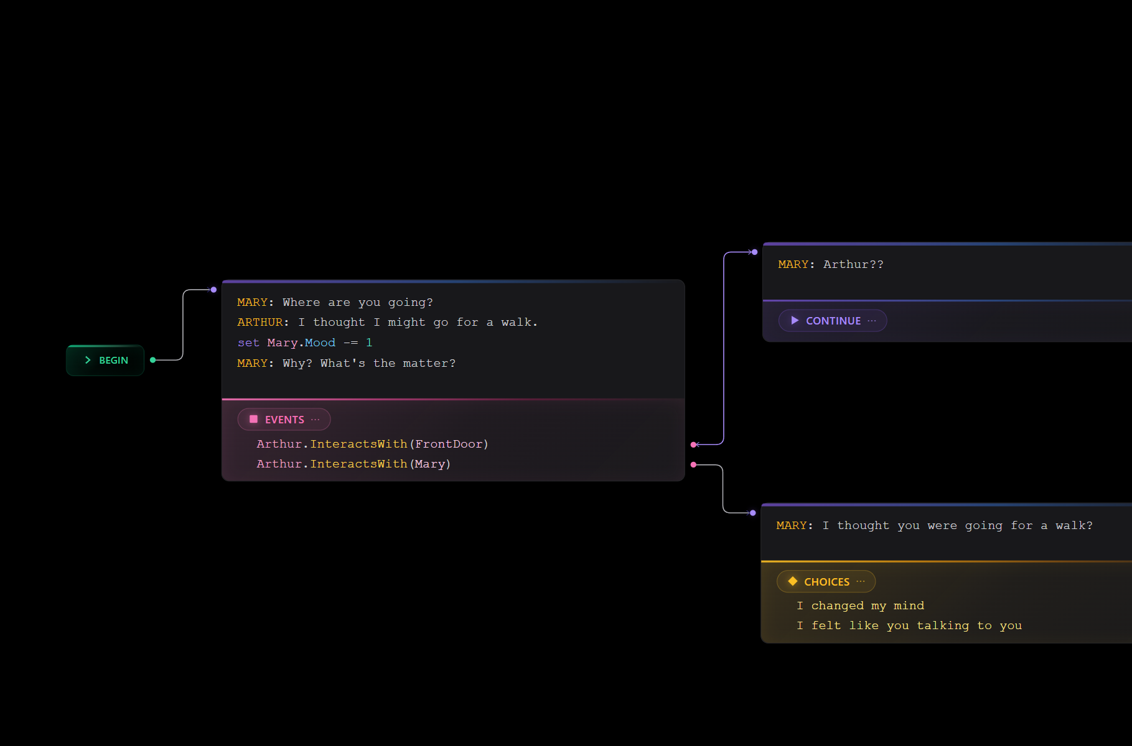Click input port of "Where are you going?" node

pyautogui.click(x=213, y=290)
